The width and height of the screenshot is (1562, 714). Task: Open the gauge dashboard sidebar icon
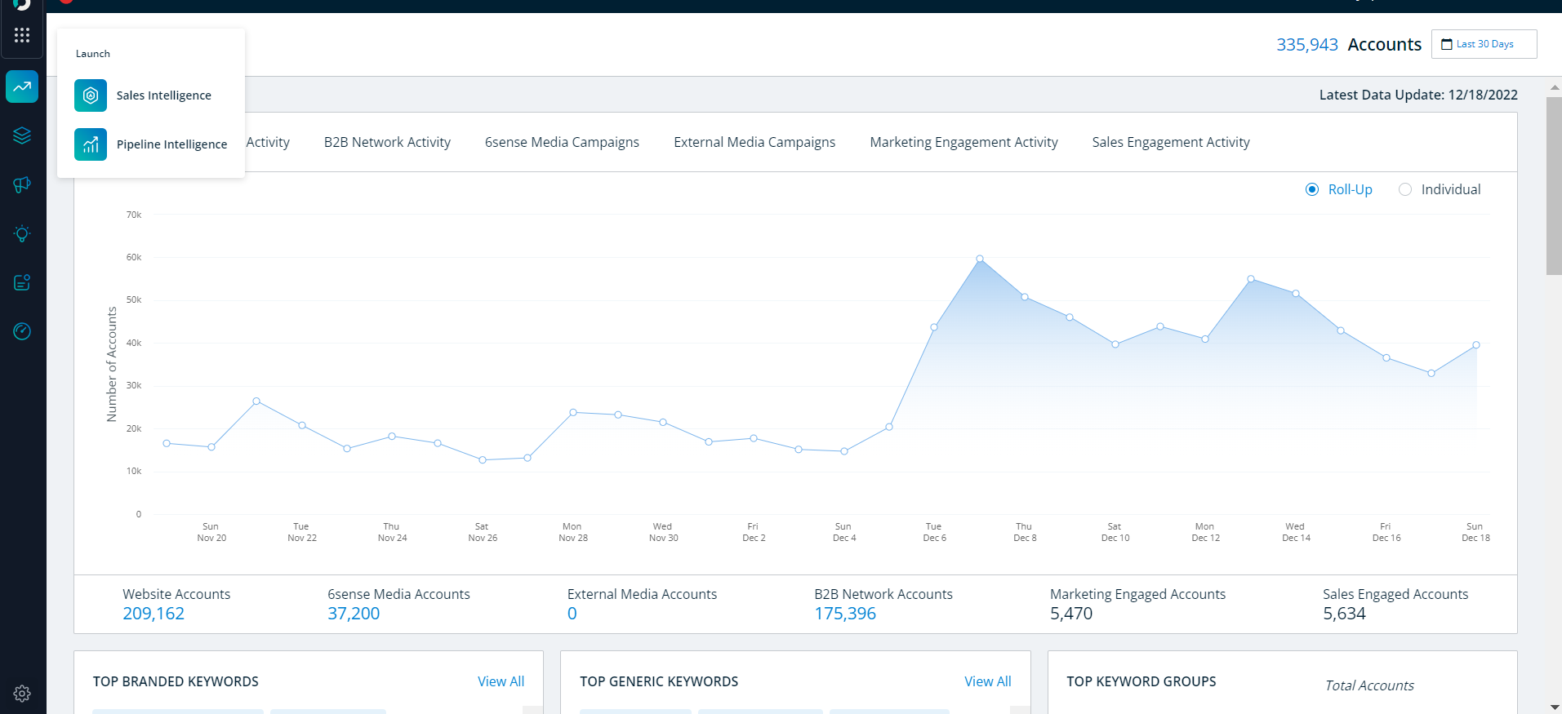[22, 331]
